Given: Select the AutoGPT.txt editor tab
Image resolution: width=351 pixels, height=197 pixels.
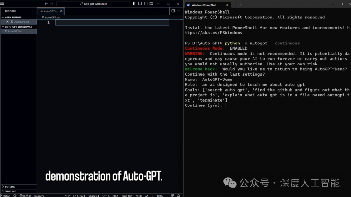Looking at the screenshot, I should tap(51, 11).
